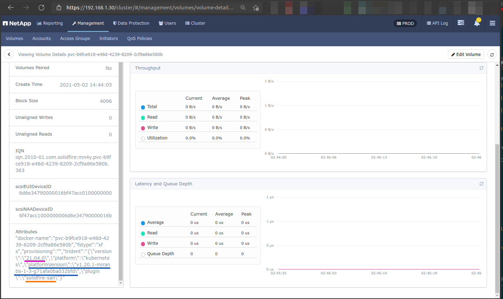Reload the browser page
The image size is (503, 299).
tap(41, 7)
